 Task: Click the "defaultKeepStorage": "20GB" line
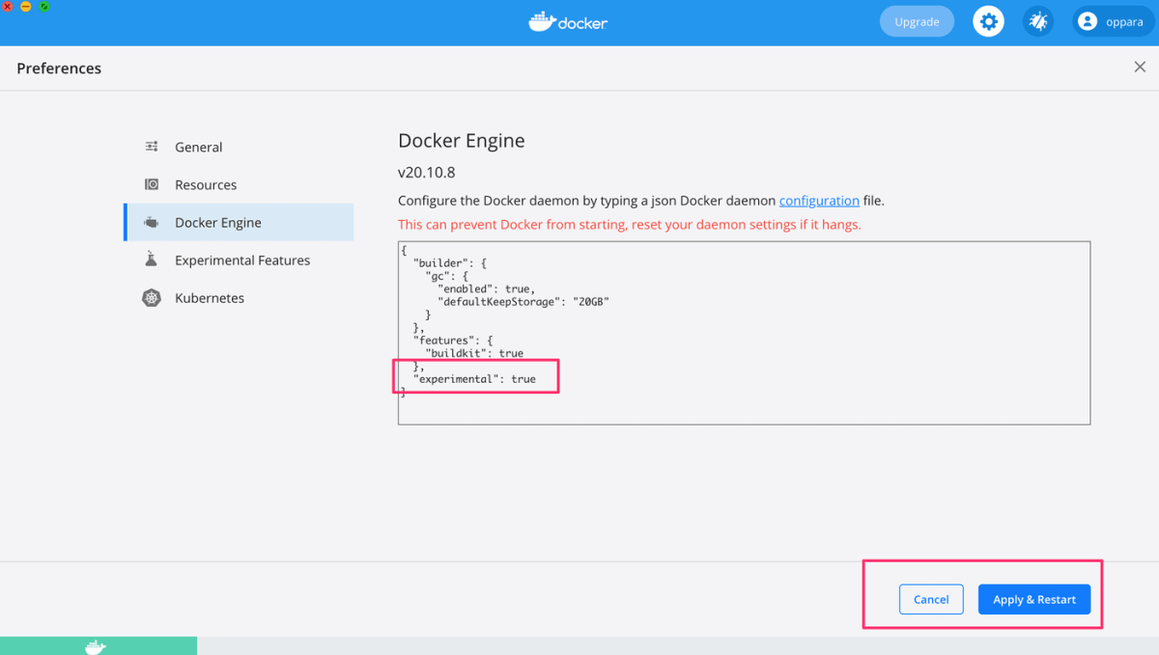coord(523,301)
